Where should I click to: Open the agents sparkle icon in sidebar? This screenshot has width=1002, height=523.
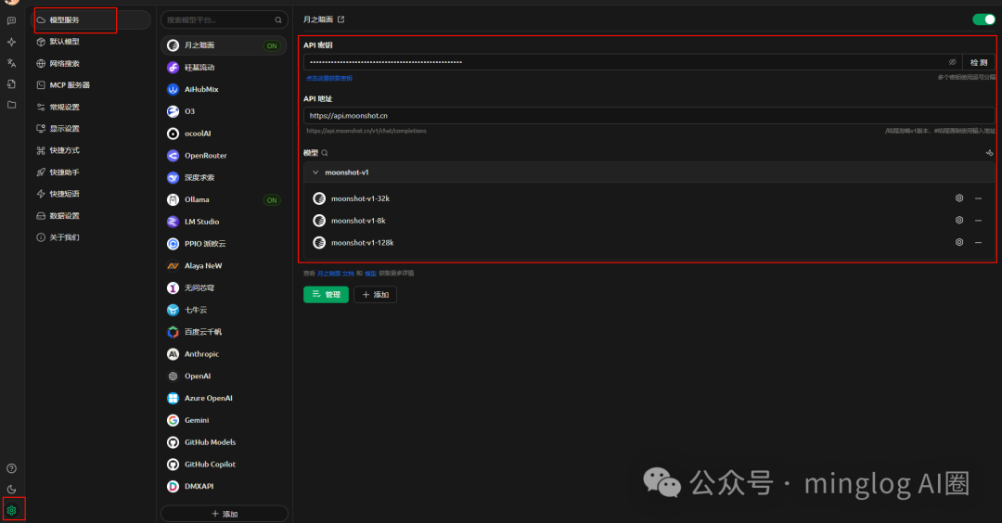11,42
